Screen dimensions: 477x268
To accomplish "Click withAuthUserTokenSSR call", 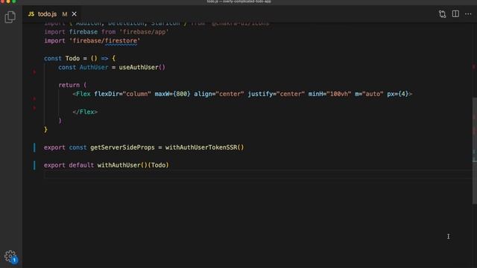I will click(x=204, y=147).
